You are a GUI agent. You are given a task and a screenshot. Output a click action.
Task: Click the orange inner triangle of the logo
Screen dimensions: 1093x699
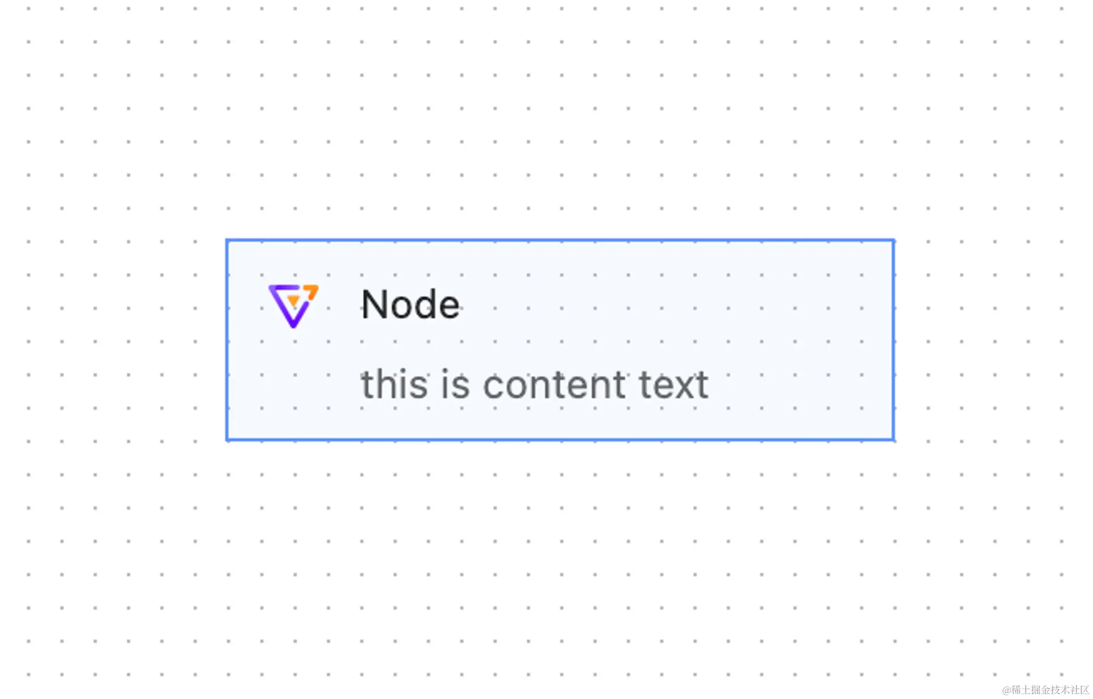tap(293, 300)
